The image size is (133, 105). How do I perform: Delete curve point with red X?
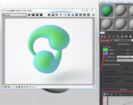115,94
